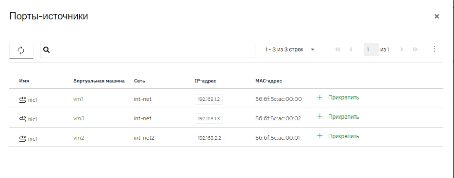Viewport: 454px width, 178px height.
Task: Open the vm1 virtual machine link
Action: tap(78, 99)
